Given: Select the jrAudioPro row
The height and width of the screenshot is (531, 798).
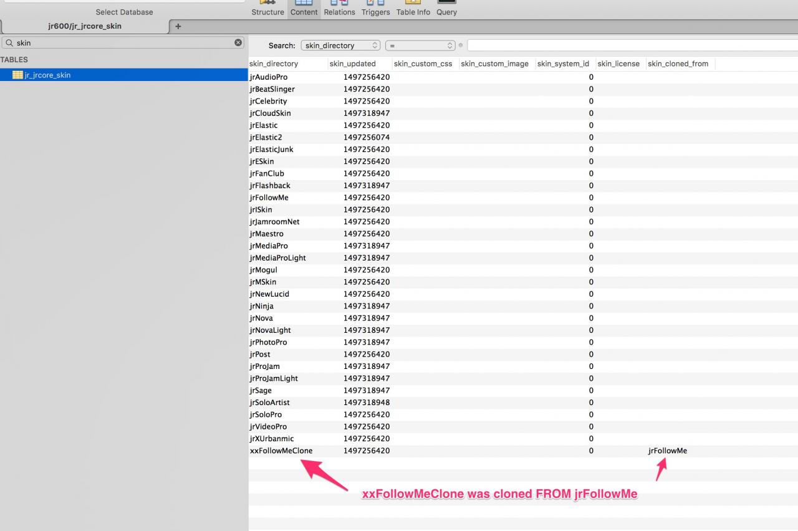Looking at the screenshot, I should tap(269, 77).
